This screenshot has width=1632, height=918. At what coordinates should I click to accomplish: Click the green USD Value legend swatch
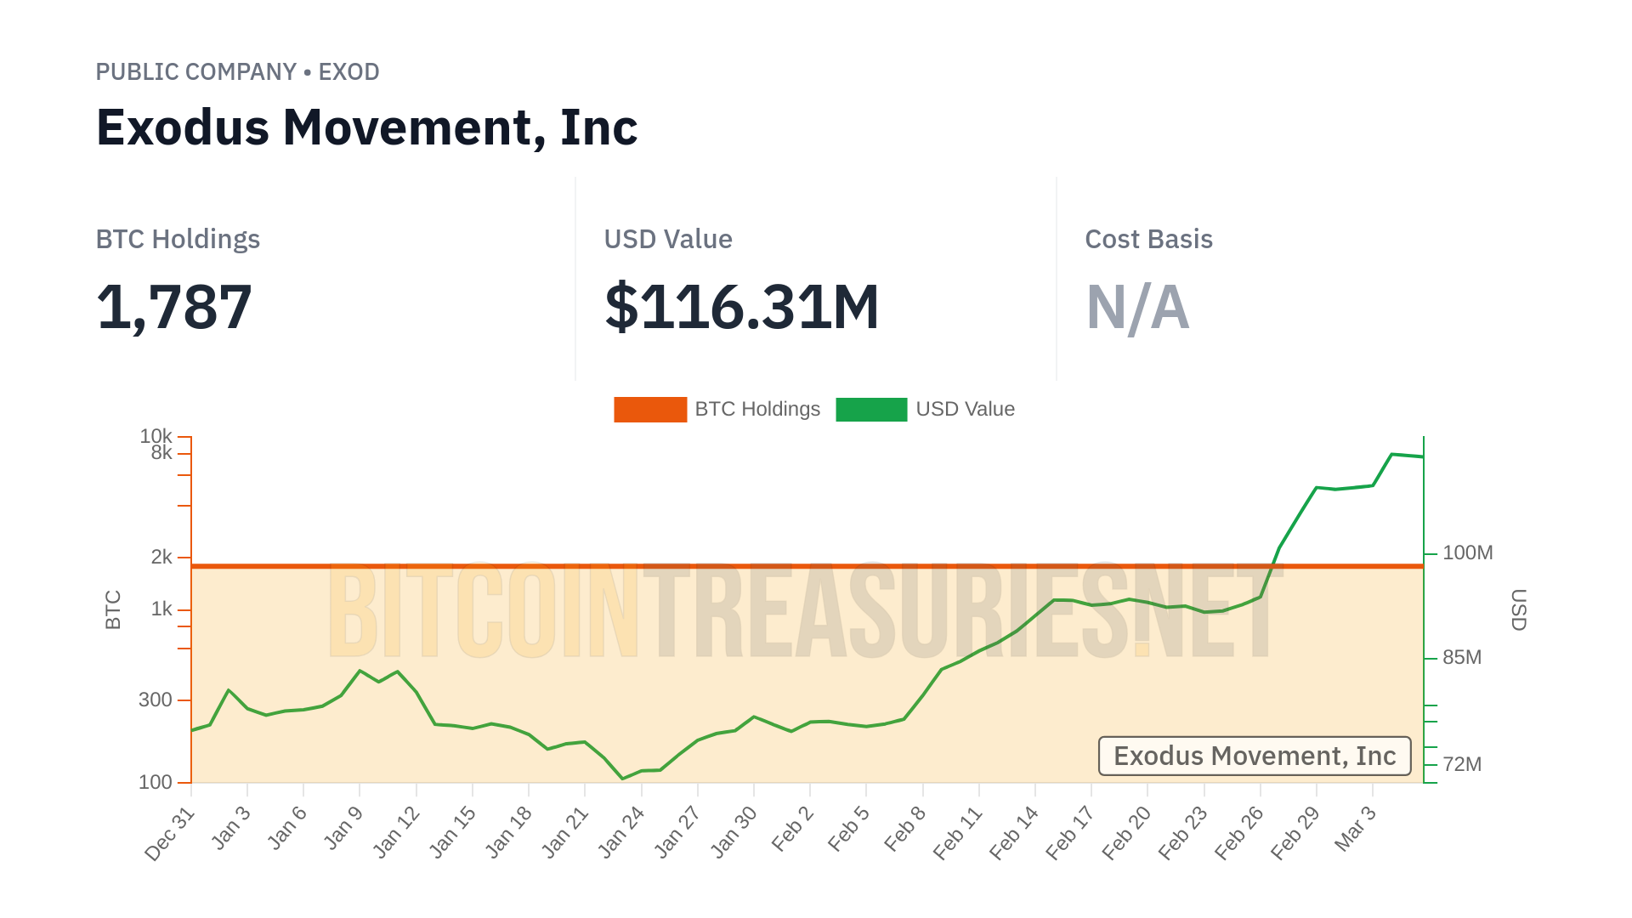(x=871, y=410)
